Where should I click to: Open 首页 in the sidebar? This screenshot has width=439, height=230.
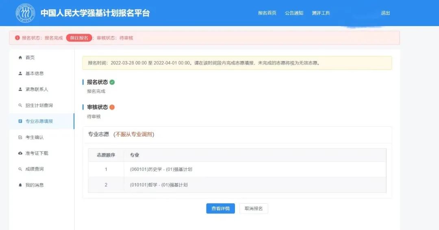(x=42, y=57)
